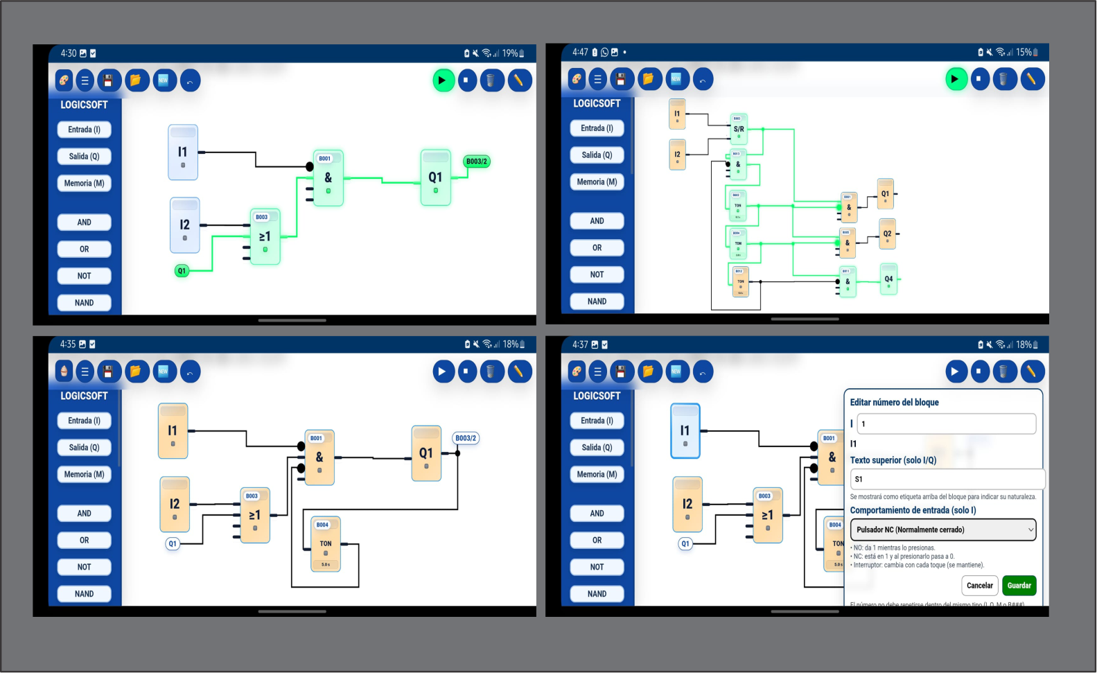Select pencil edit icon in 4:35 screenshot
The height and width of the screenshot is (673, 1097).
(x=518, y=372)
